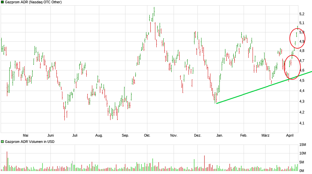Click the 0M volume axis label
The image size is (312, 174).
click(302, 171)
